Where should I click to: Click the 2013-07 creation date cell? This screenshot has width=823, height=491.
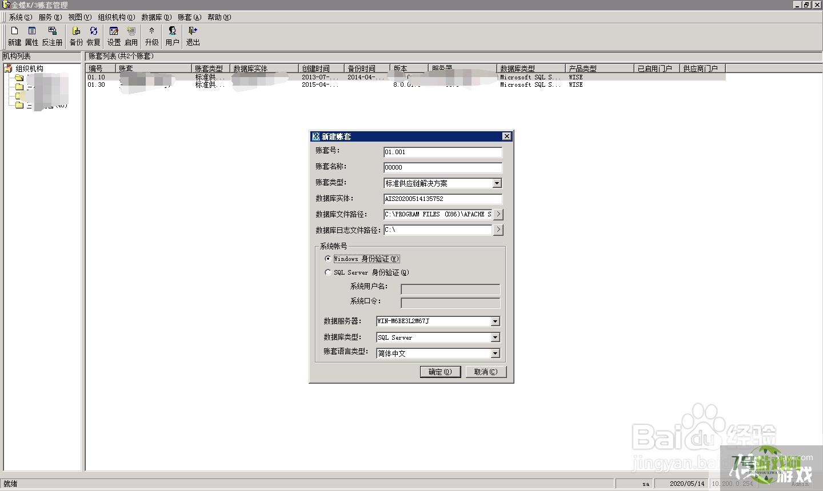point(320,77)
